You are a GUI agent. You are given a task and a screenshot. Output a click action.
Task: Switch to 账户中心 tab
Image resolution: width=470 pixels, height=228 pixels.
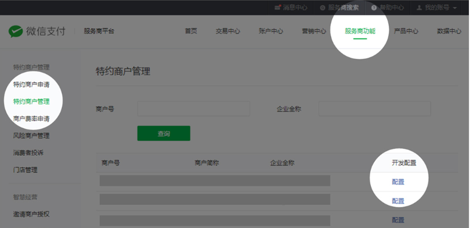tap(271, 32)
